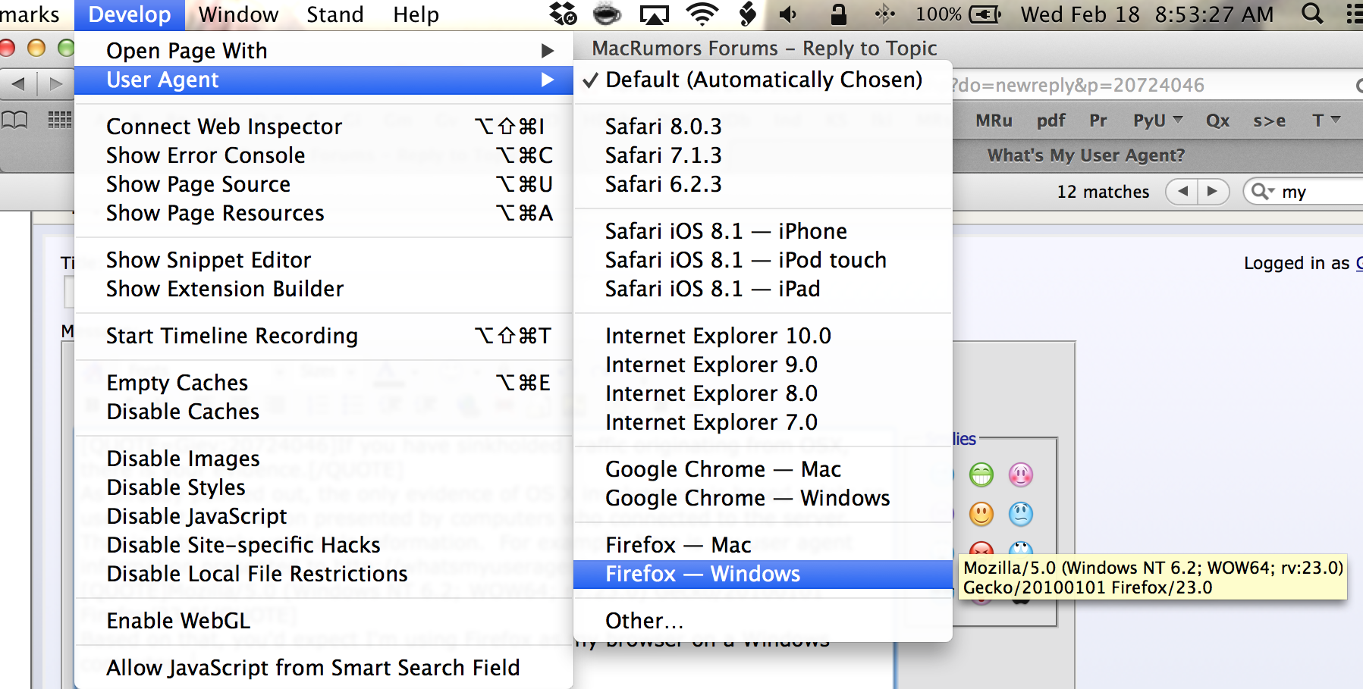Open the Help menu
Screen dimensions: 1363x689
(x=416, y=14)
